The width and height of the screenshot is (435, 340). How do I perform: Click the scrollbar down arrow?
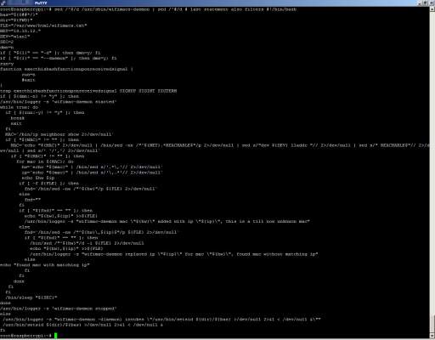pos(432,337)
